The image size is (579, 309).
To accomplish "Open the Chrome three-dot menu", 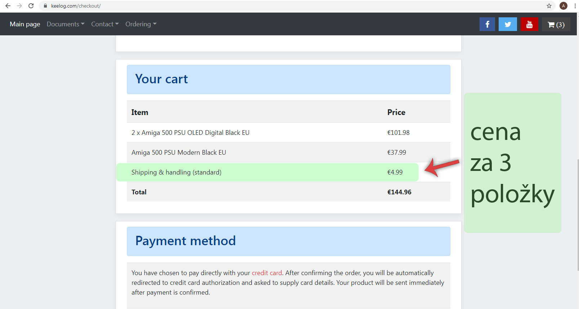I will [x=575, y=6].
